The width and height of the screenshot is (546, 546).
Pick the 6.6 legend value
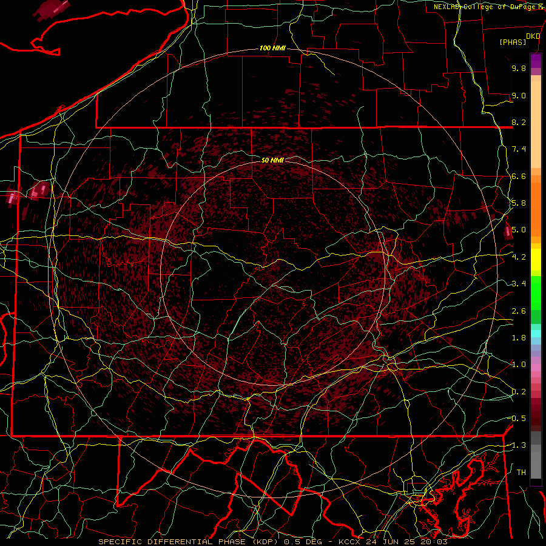tap(519, 176)
